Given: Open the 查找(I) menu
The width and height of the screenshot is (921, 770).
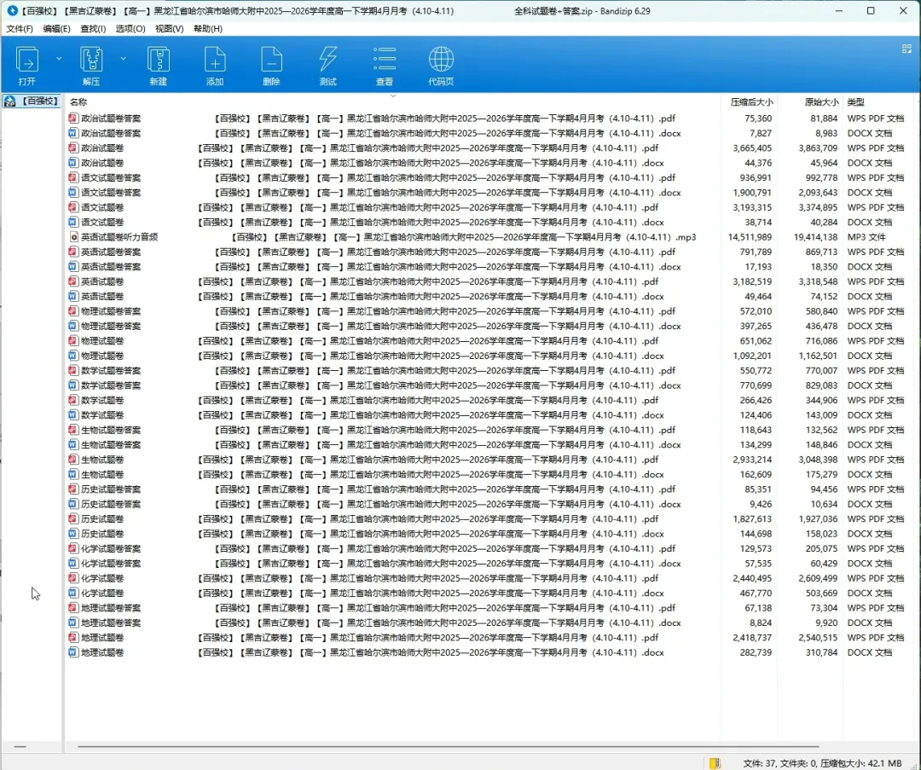Looking at the screenshot, I should click(93, 28).
